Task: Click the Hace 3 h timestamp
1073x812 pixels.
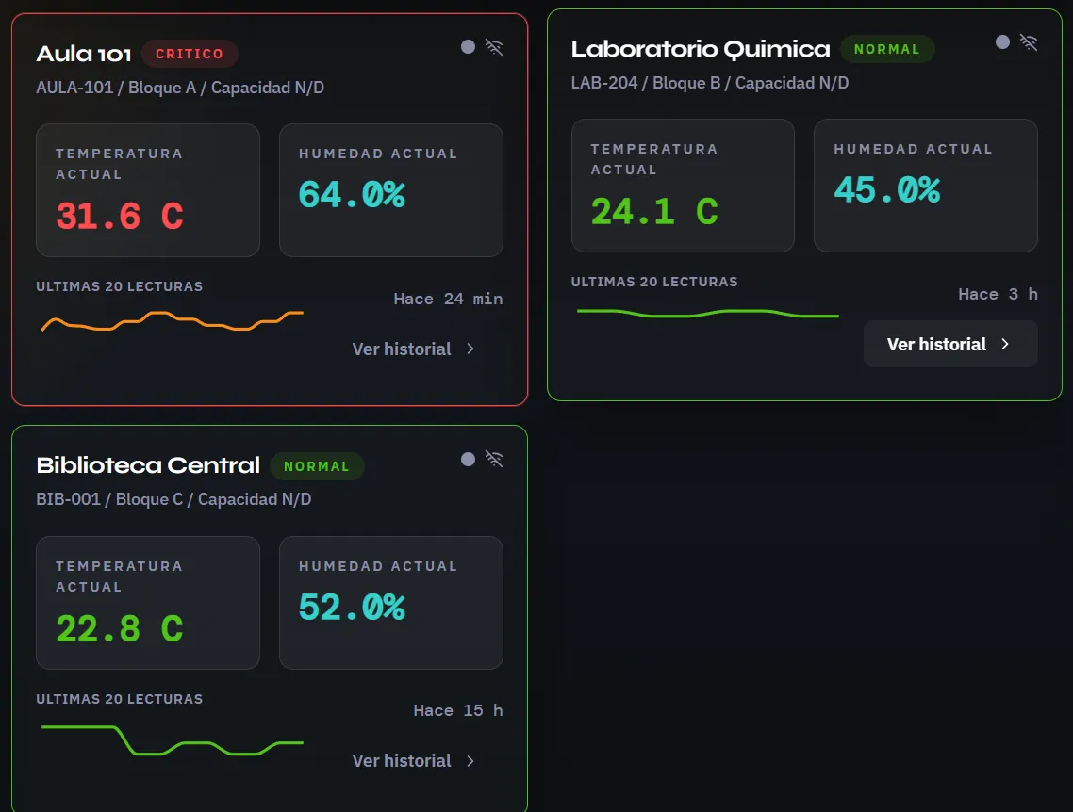Action: (x=998, y=294)
